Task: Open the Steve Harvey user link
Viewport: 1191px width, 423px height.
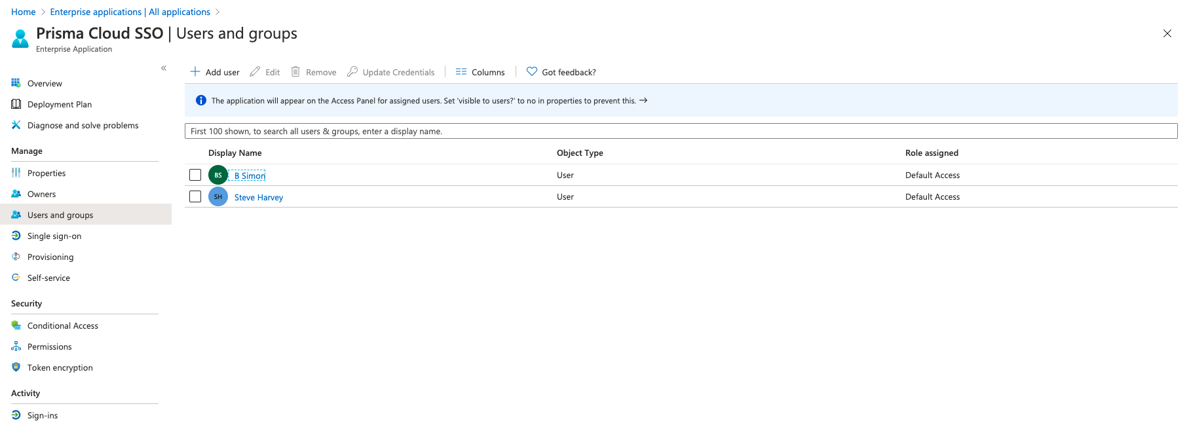Action: pos(259,197)
